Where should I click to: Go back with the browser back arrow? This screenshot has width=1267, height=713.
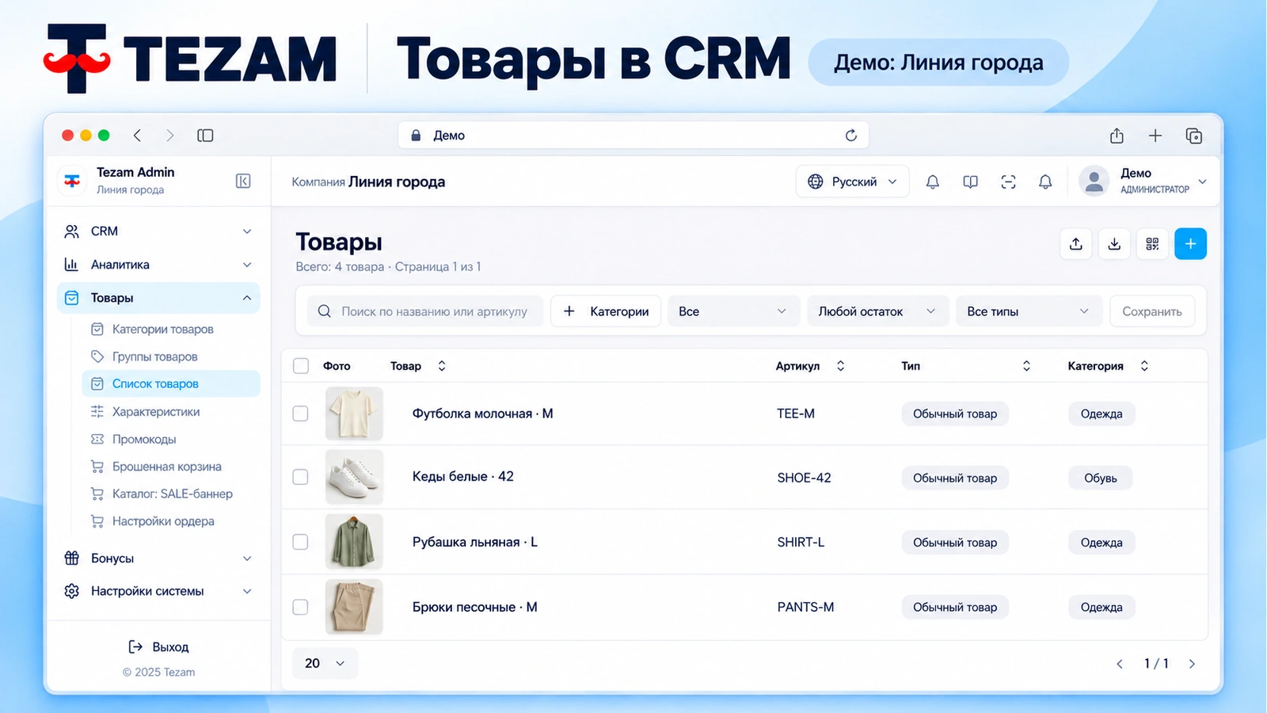tap(137, 135)
